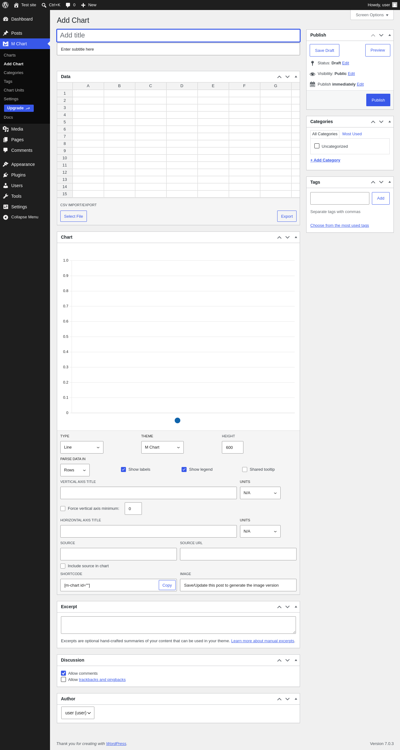
Task: Click the WordPress logo icon
Action: [5, 5]
